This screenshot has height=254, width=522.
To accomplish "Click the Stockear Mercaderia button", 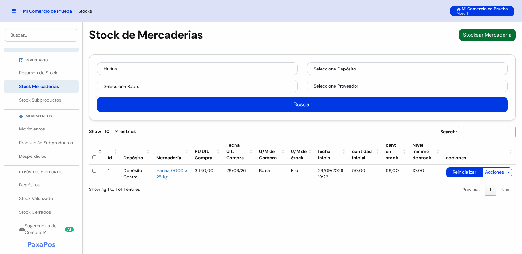I will (487, 35).
